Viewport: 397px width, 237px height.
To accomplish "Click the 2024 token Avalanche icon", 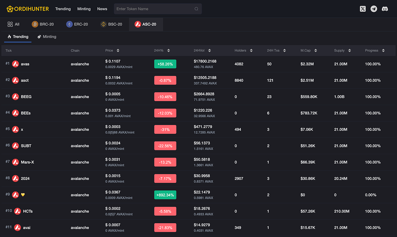I will [x=15, y=178].
